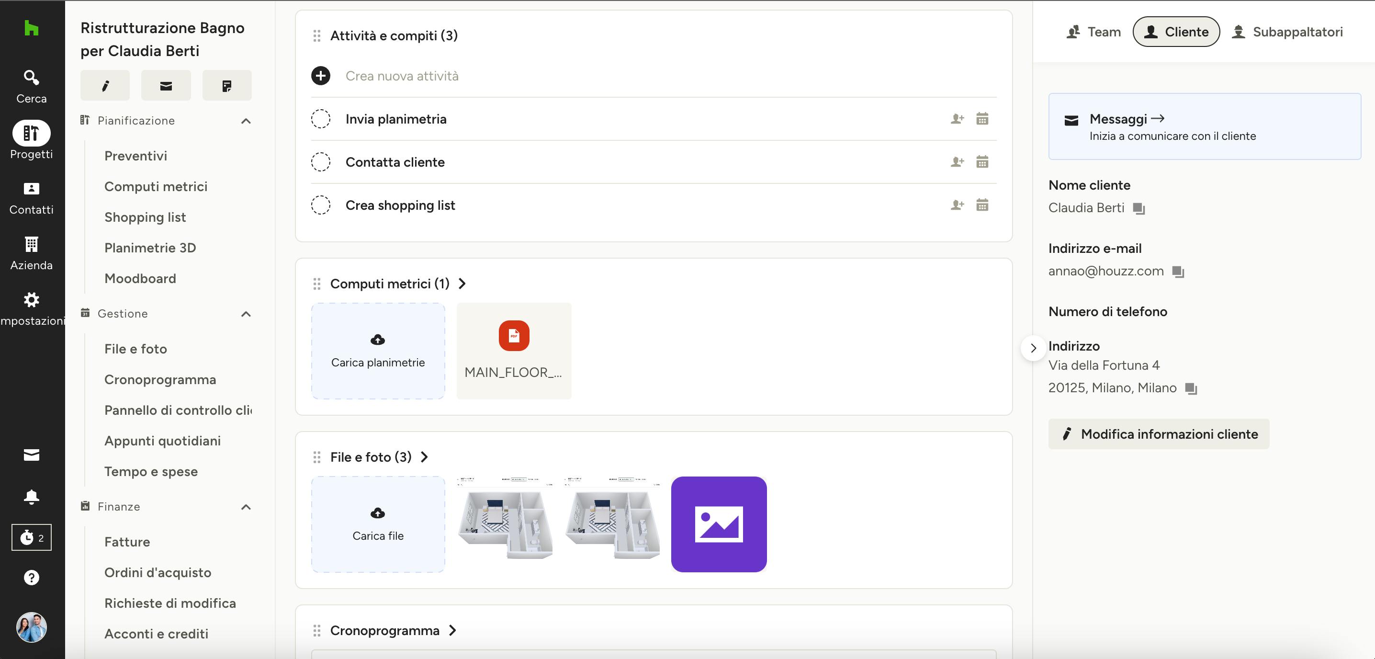Collapse the right client panel arrow
This screenshot has width=1375, height=659.
[1033, 348]
